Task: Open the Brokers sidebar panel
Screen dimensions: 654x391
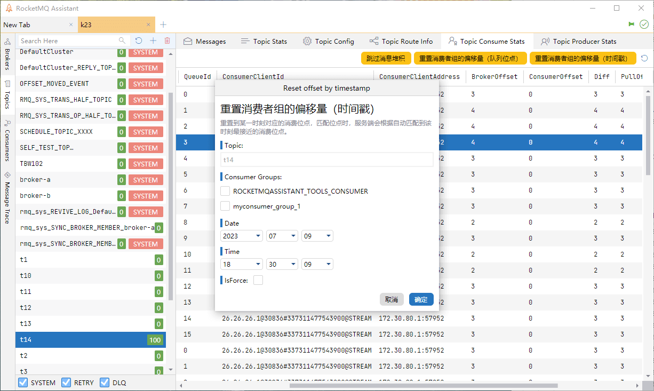Action: (7, 54)
